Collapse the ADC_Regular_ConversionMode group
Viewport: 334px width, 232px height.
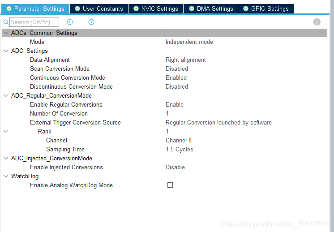click(x=6, y=96)
